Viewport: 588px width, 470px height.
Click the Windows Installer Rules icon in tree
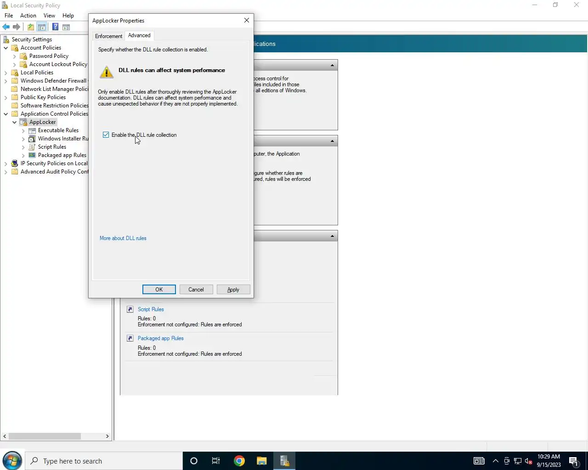[32, 139]
